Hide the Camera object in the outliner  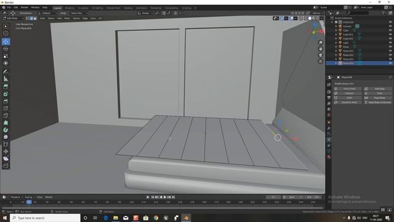pos(390,26)
